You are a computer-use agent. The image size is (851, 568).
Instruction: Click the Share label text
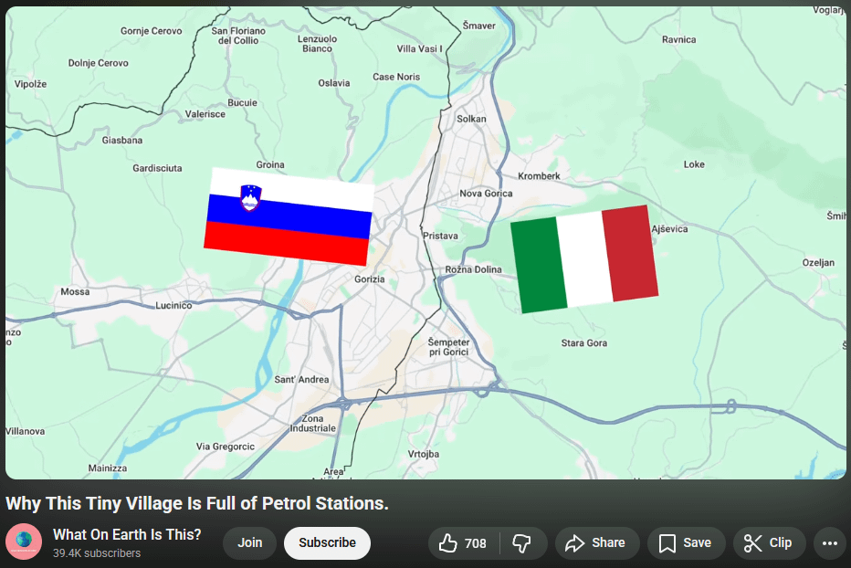point(608,543)
